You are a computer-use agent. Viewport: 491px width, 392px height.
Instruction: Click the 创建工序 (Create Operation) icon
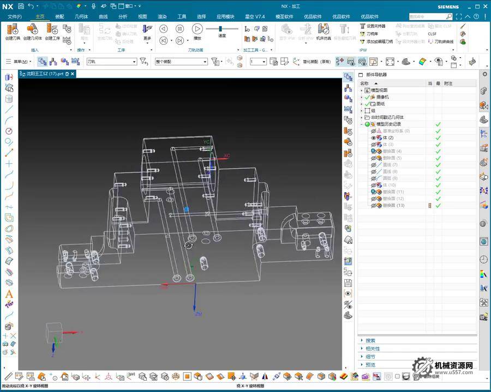coord(52,29)
